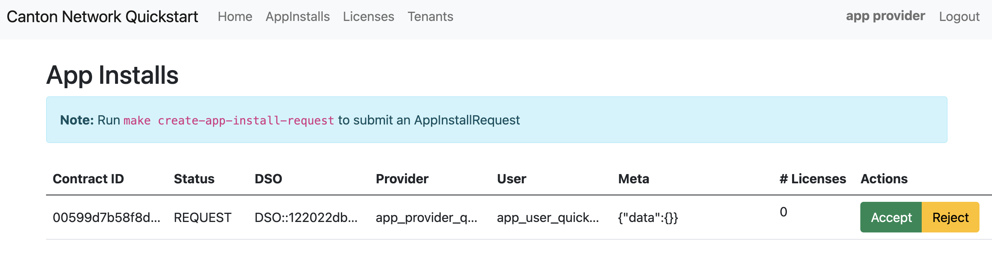Select the make create-app-install-request command text
Image resolution: width=992 pixels, height=253 pixels.
(229, 120)
